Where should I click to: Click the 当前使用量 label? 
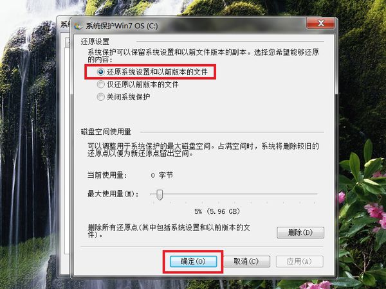107,175
